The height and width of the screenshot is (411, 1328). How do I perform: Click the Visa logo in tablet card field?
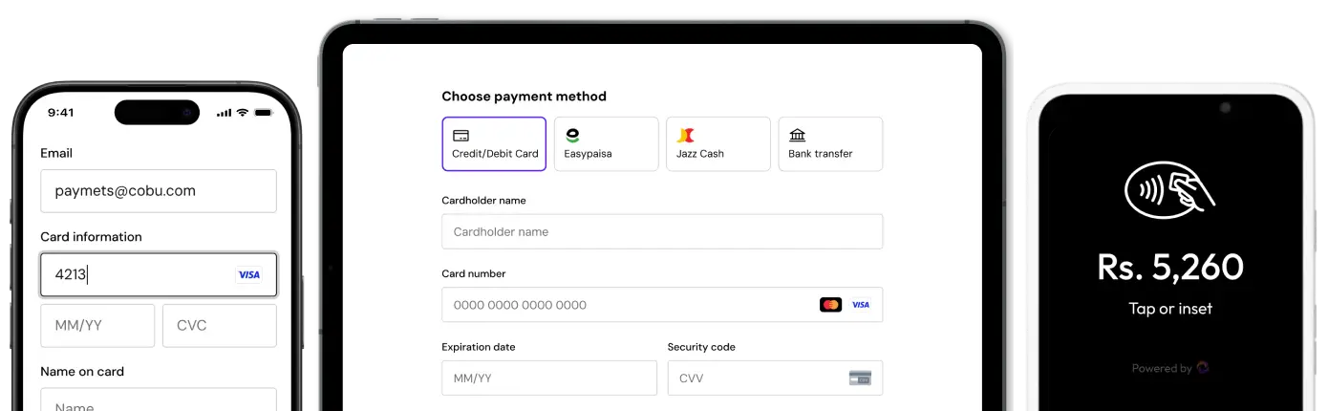(x=860, y=305)
